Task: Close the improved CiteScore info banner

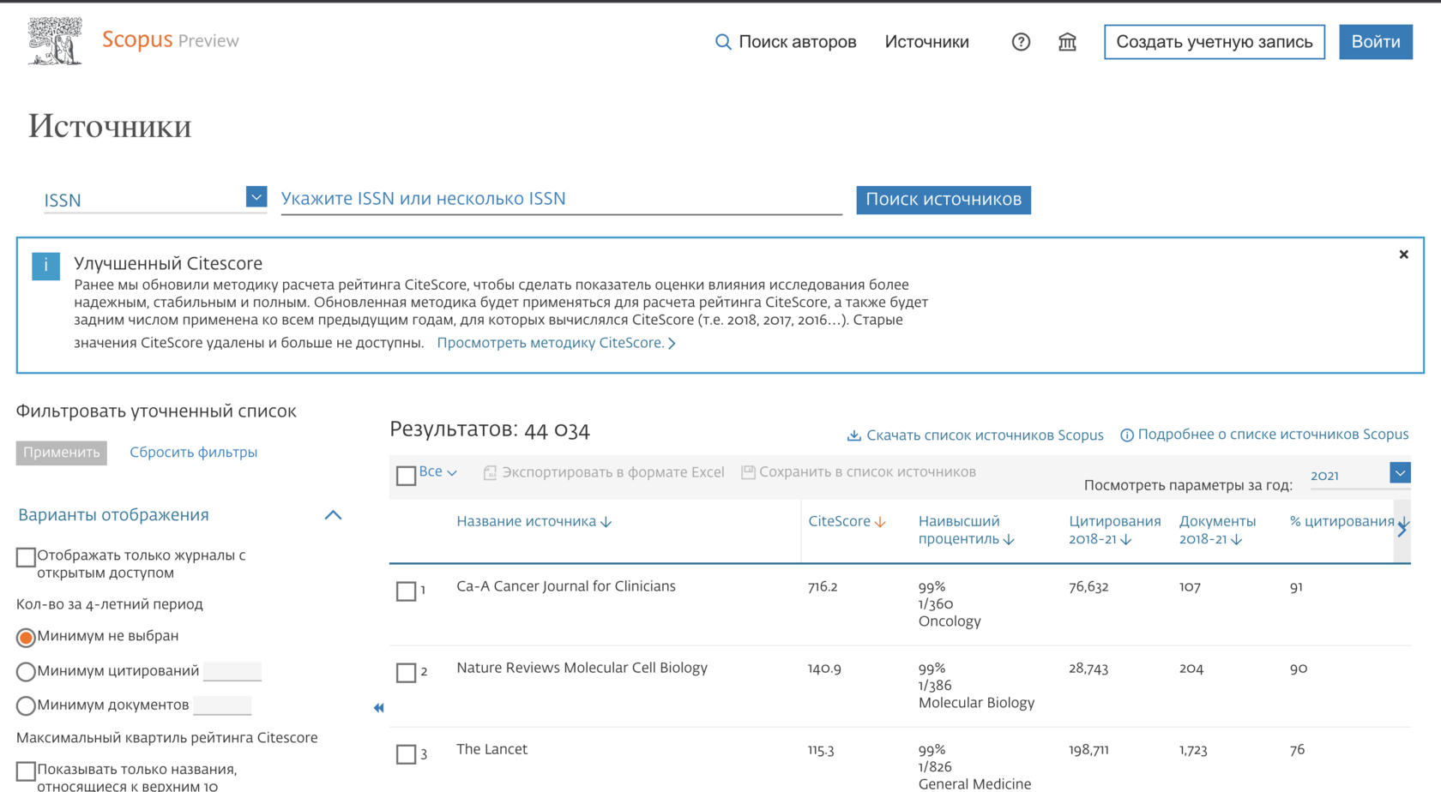Action: (1403, 255)
